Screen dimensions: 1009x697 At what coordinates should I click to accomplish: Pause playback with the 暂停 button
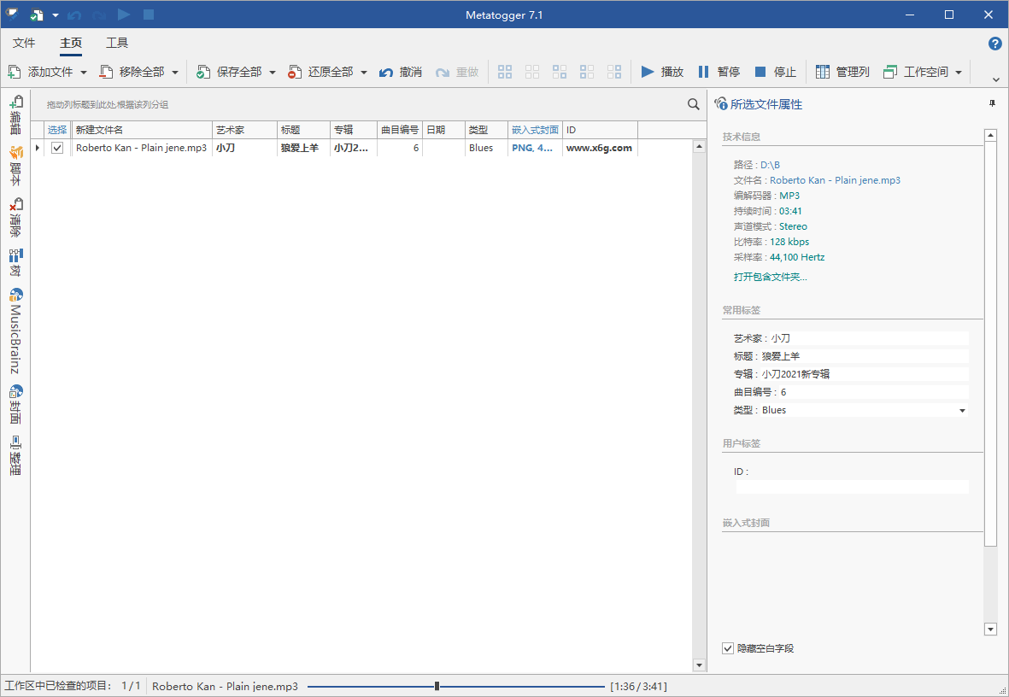tap(719, 72)
